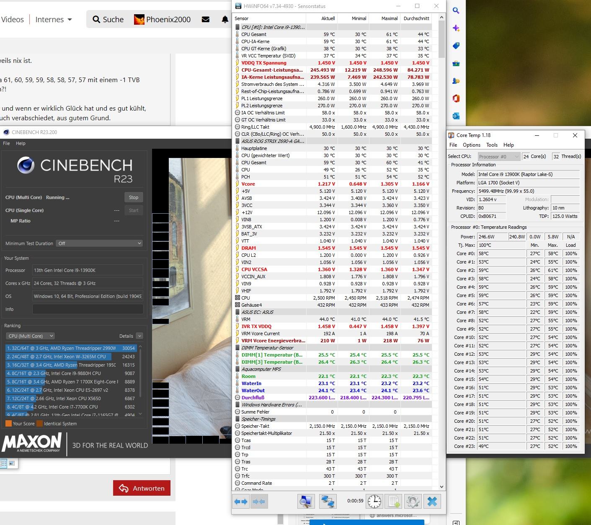Open the Microsoft 365 Office icon in sidebar

tap(456, 98)
